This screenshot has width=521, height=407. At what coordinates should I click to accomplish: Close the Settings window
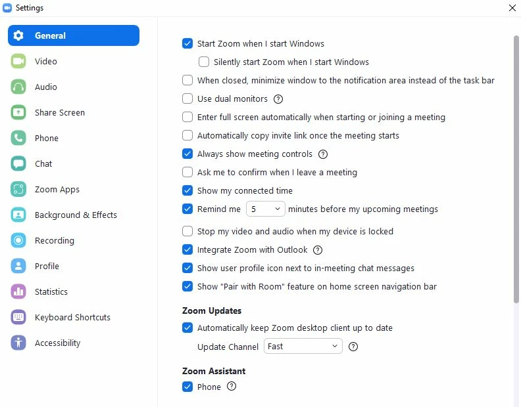point(512,8)
